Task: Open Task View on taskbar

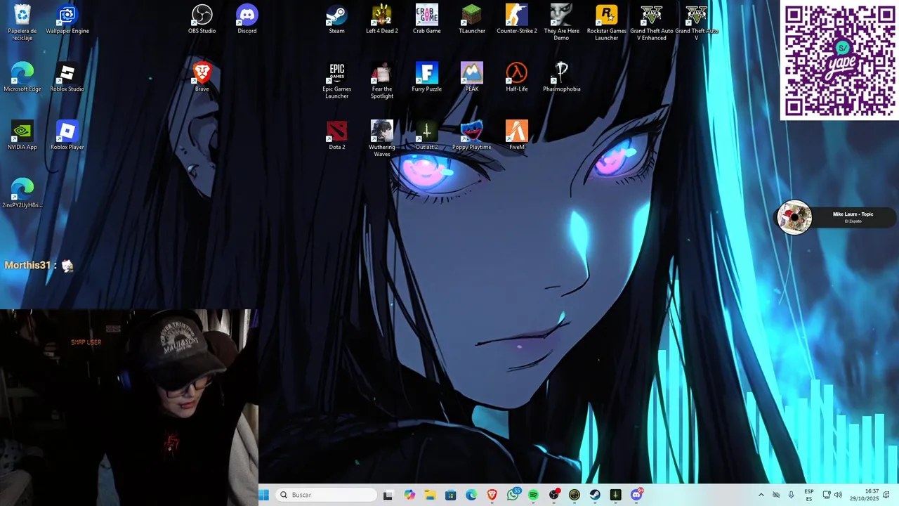Action: (388, 495)
